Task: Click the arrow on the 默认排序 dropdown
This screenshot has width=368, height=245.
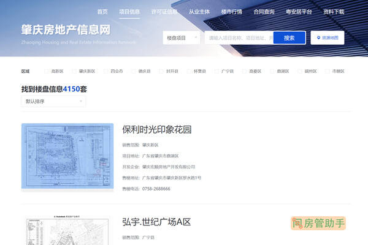Action: click(81, 101)
